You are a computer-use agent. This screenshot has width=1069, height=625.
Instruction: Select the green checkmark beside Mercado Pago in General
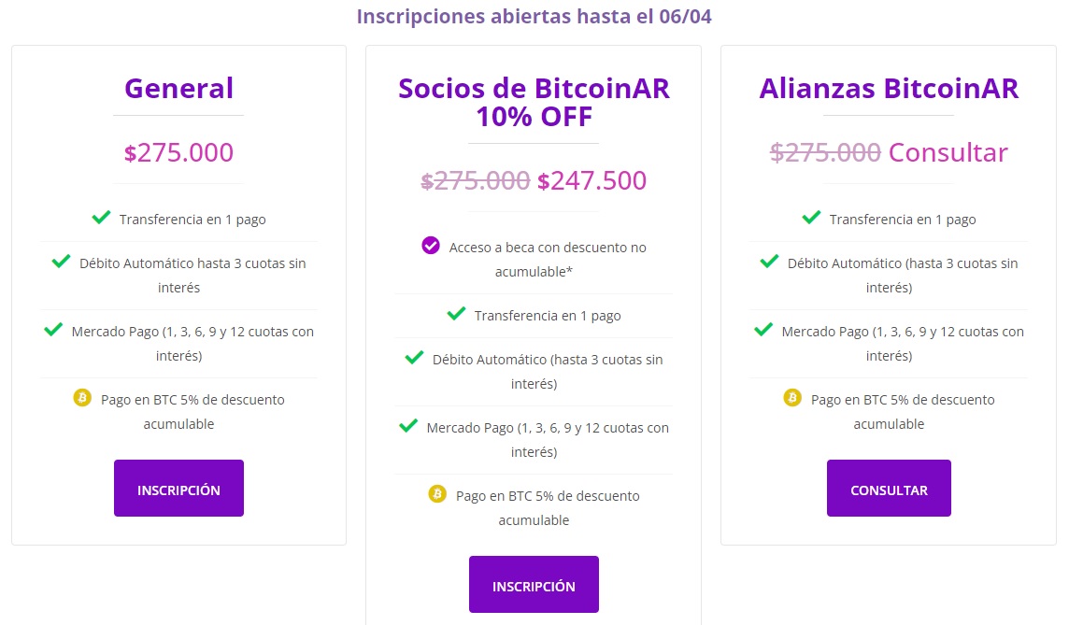click(53, 331)
